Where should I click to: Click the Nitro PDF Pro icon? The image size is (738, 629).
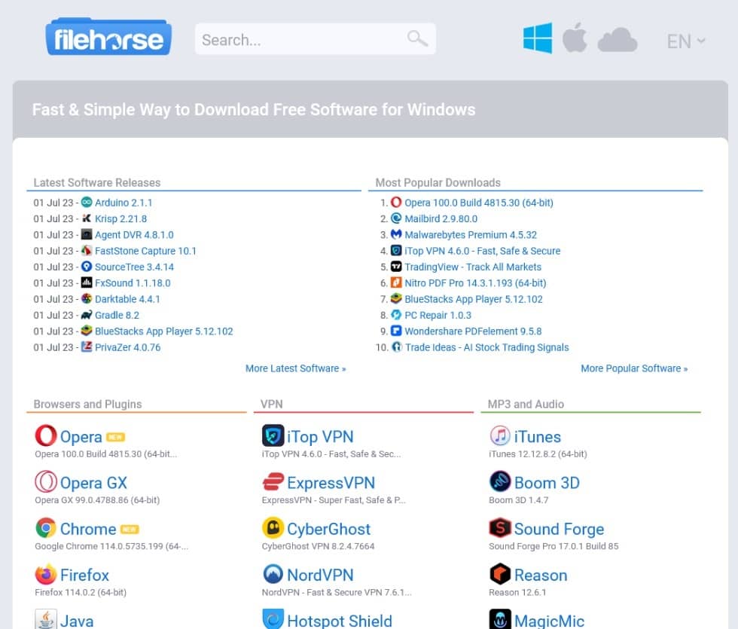point(396,282)
